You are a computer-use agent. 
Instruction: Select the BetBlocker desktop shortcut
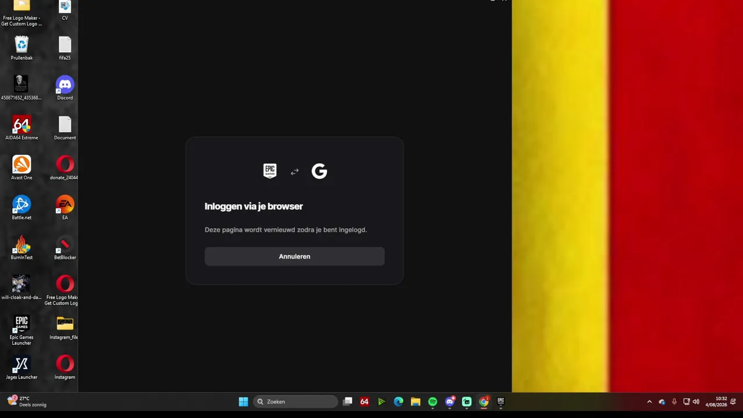pos(65,248)
